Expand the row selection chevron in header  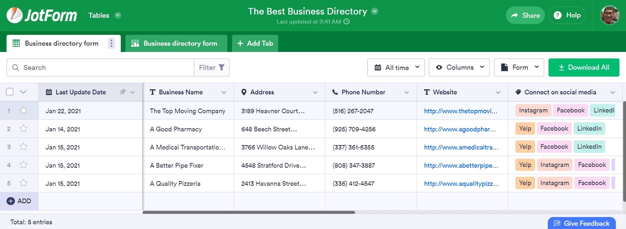coord(23,92)
